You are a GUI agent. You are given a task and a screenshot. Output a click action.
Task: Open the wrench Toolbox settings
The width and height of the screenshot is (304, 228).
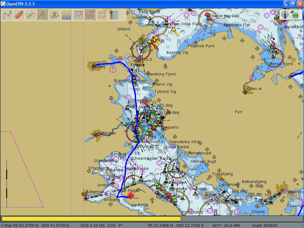31,15
